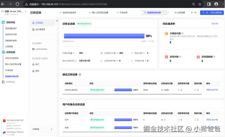The image size is (225, 137).
Task: Click back arrow beside 迁移_Oracle_DM project name
Action: point(3,11)
